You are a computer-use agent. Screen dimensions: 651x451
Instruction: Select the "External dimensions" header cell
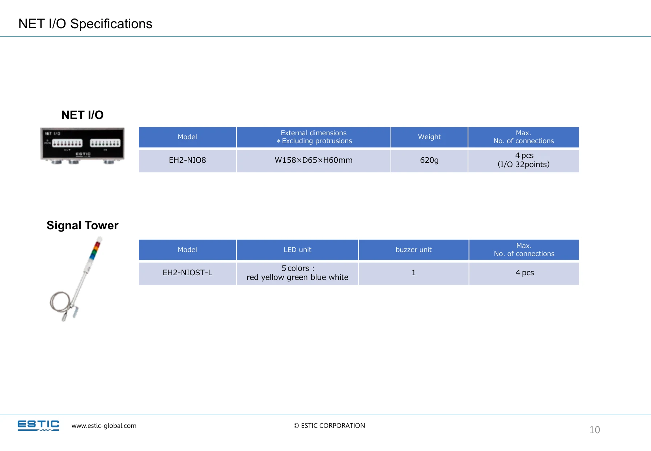[314, 137]
